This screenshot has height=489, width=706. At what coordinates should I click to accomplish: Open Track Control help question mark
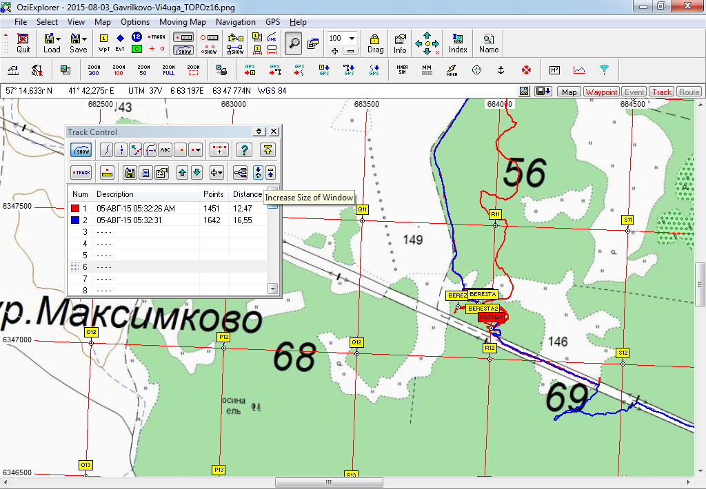click(x=243, y=149)
